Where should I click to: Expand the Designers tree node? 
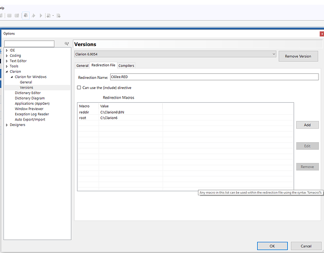click(x=7, y=125)
